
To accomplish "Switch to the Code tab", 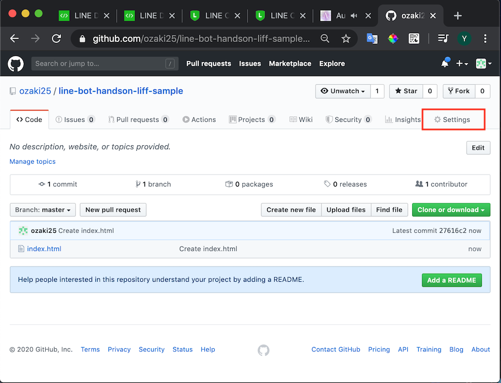I will point(29,120).
